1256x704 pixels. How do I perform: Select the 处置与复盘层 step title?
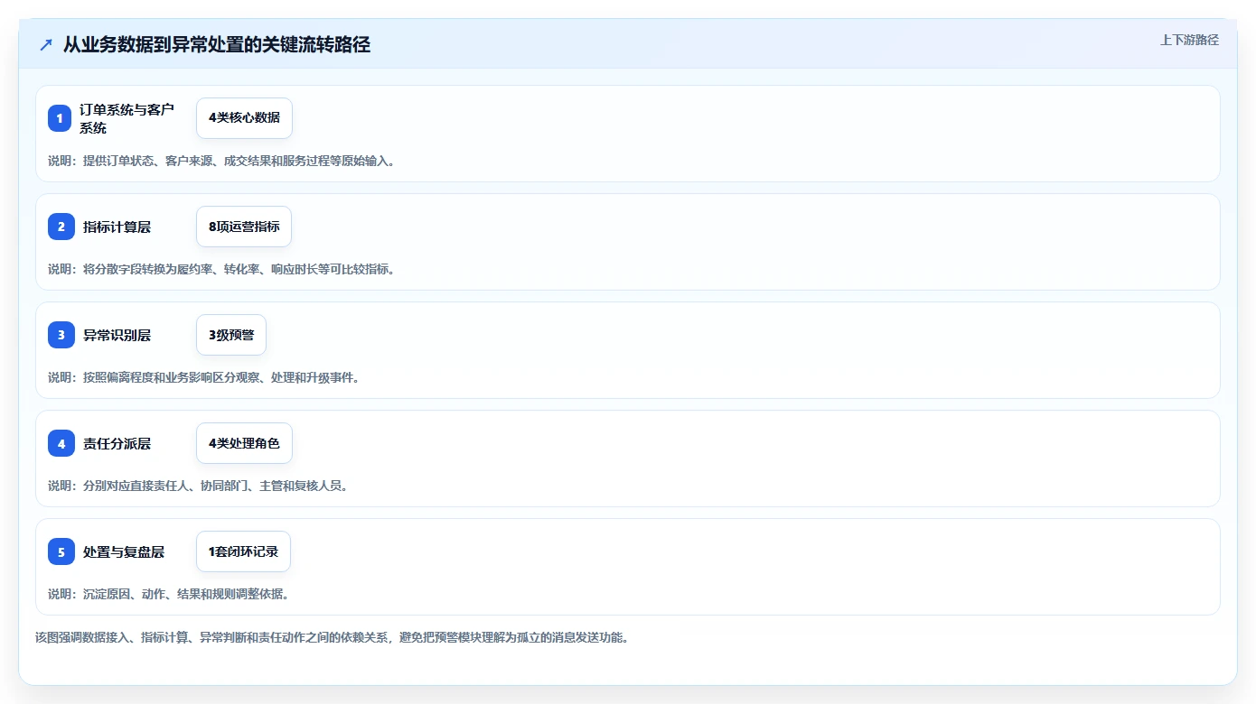coord(124,552)
